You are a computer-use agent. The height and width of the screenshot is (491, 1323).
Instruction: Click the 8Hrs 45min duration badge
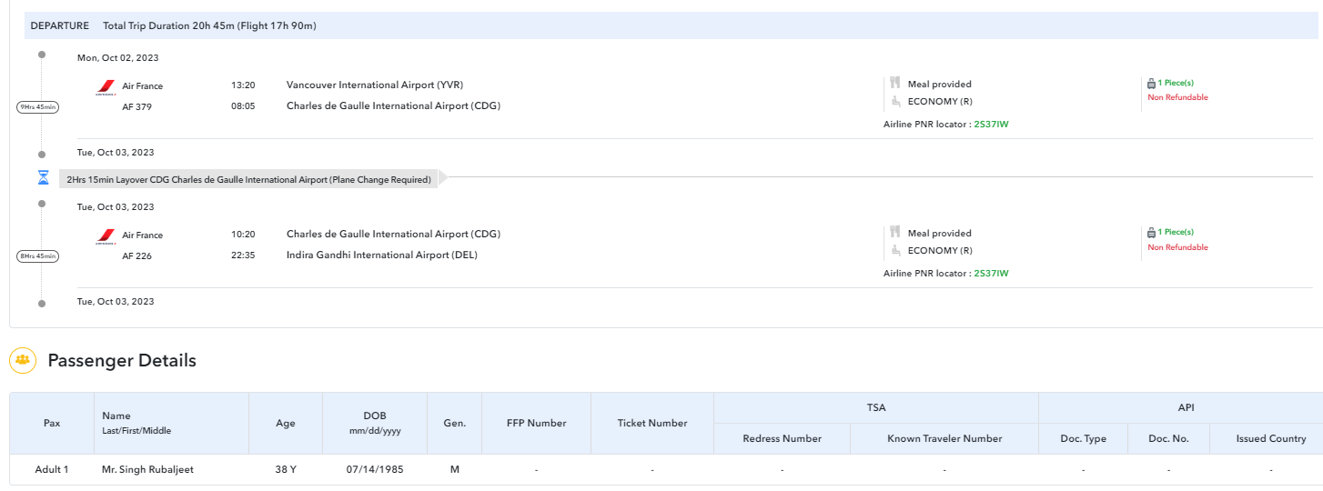pyautogui.click(x=38, y=256)
